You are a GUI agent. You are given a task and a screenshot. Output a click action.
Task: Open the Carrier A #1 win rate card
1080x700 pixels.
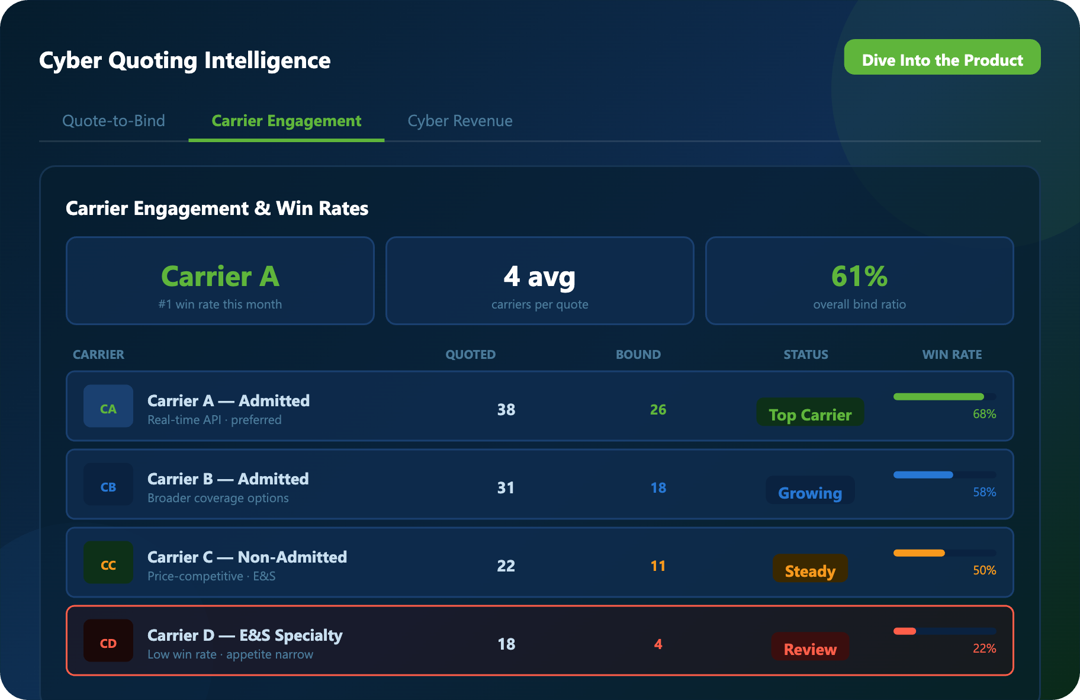click(220, 281)
